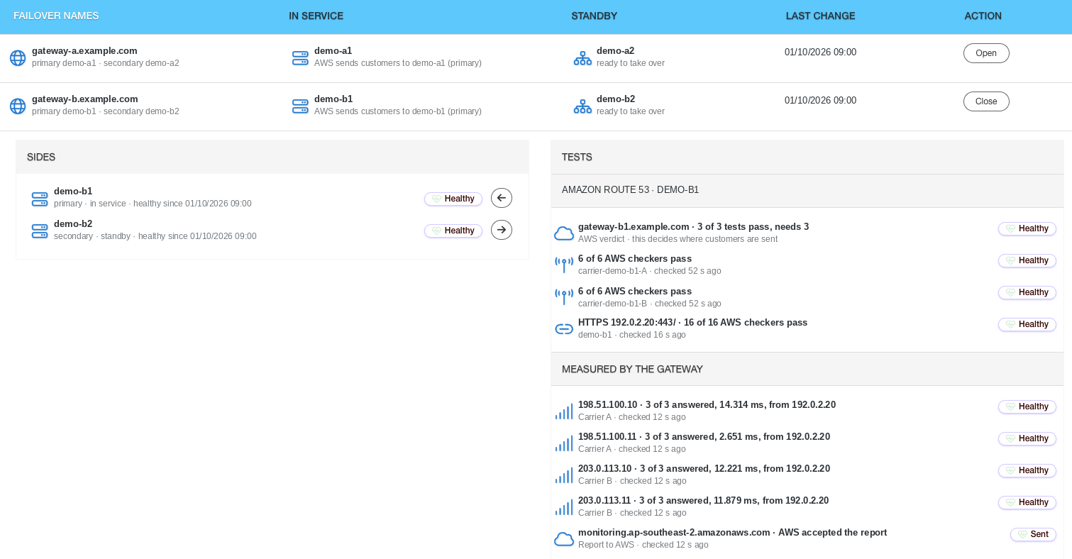Open the gateway-a.example.com failover row
Image resolution: width=1072 pixels, height=559 pixels.
[x=986, y=53]
